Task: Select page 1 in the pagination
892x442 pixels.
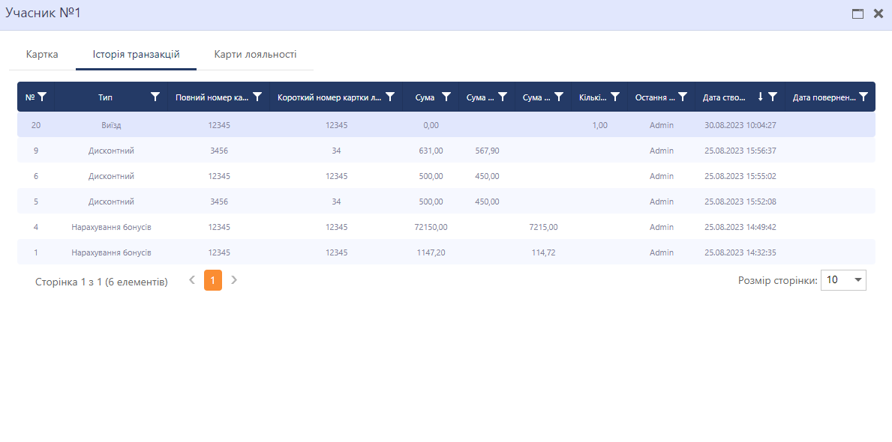Action: 213,280
